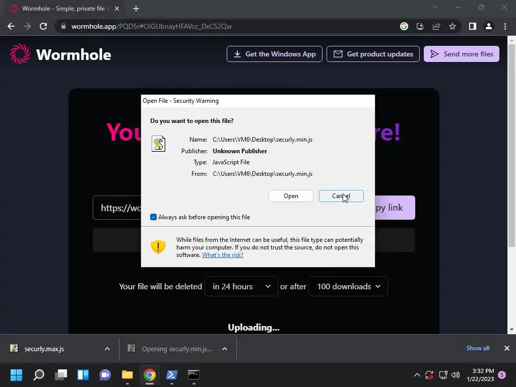Open the clock showing 3:32 PM
516x387 pixels.
click(x=480, y=375)
